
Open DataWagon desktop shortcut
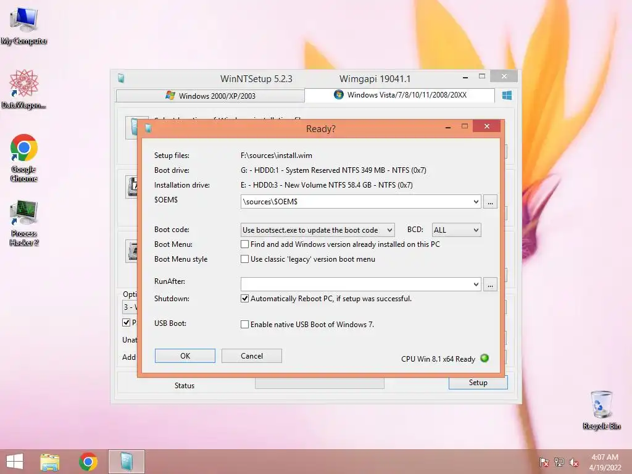click(24, 89)
